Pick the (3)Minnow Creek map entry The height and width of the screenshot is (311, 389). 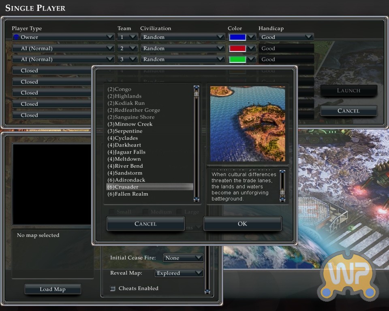point(130,124)
